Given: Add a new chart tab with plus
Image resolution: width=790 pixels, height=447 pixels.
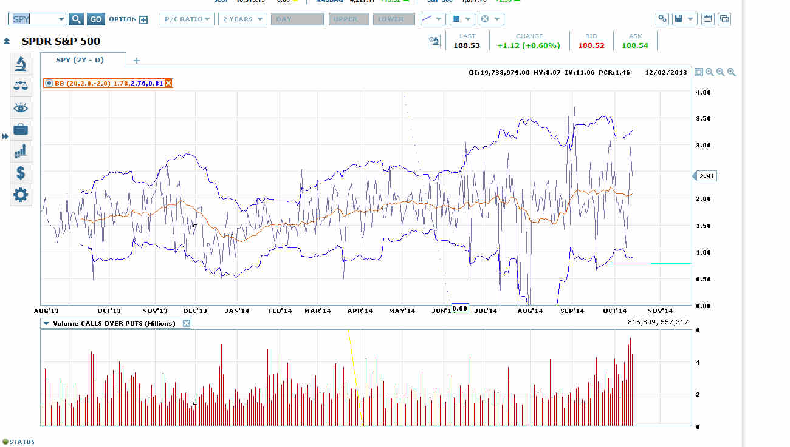Looking at the screenshot, I should click(x=137, y=61).
